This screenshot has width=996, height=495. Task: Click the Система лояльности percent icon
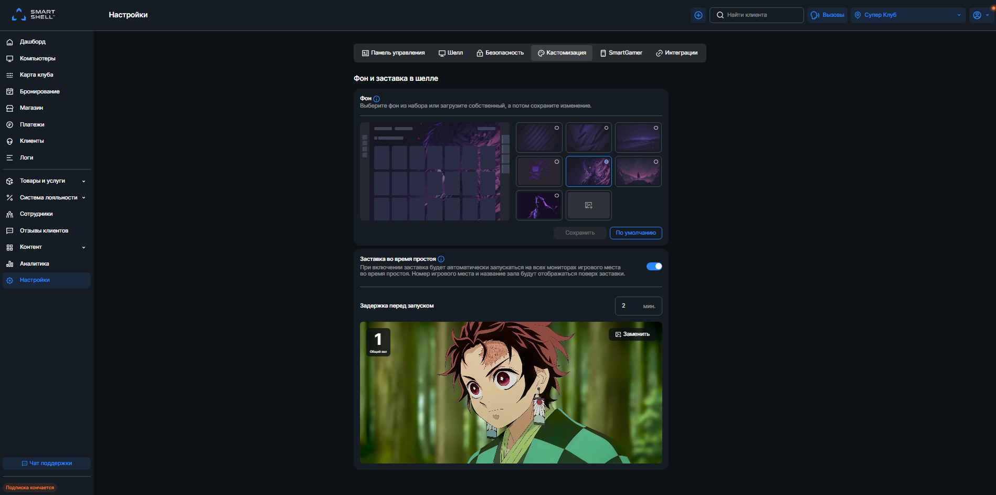[x=9, y=198]
